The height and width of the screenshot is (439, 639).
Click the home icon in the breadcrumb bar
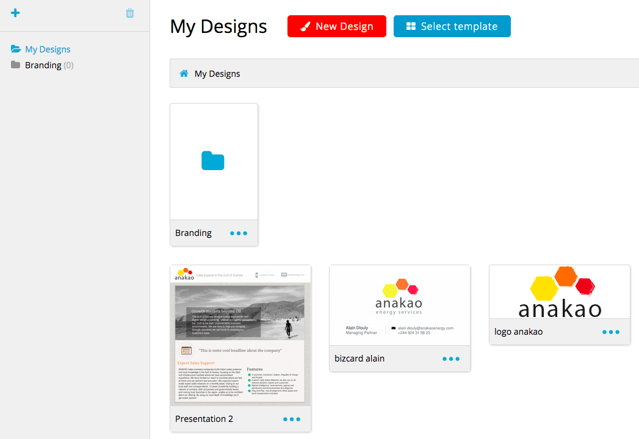tap(182, 73)
